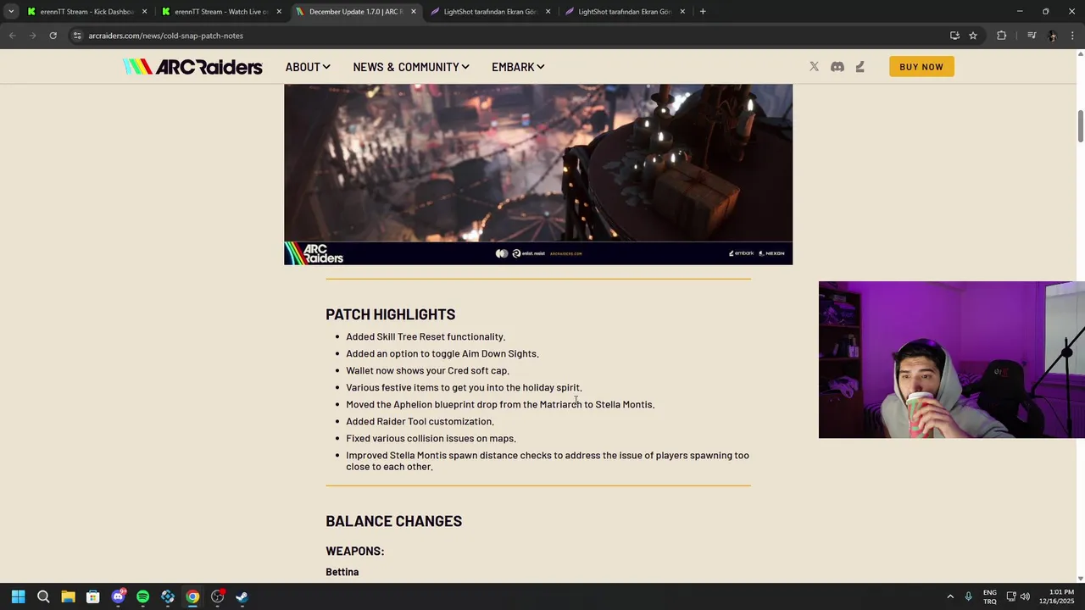Click the streamer webcam overlay
The height and width of the screenshot is (610, 1085).
(951, 360)
